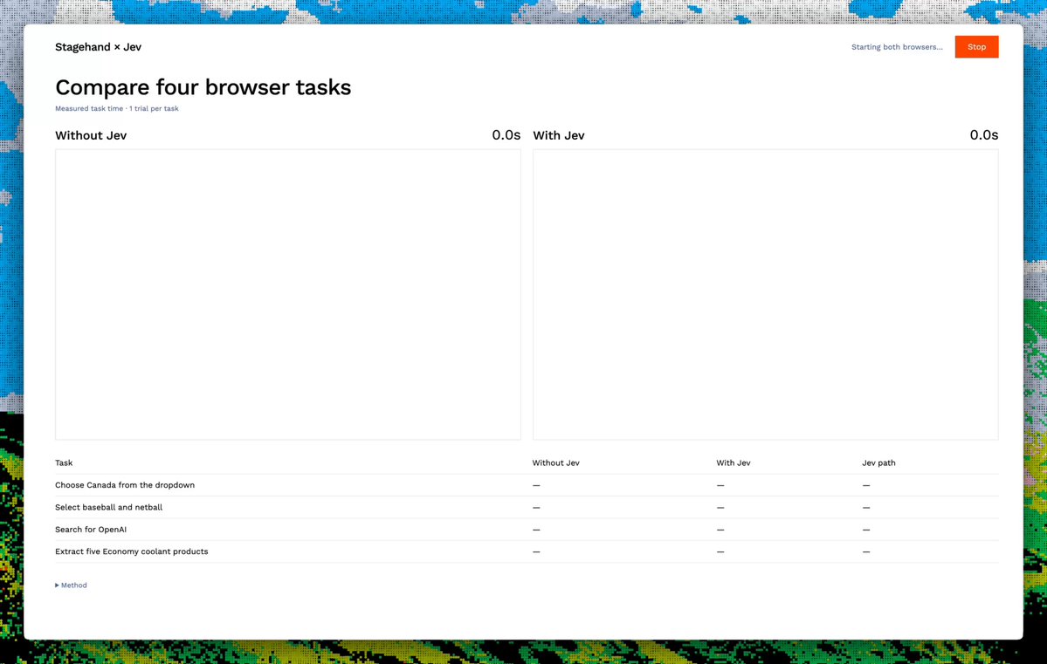Click the 'Without Jev' table column header

[x=555, y=462]
